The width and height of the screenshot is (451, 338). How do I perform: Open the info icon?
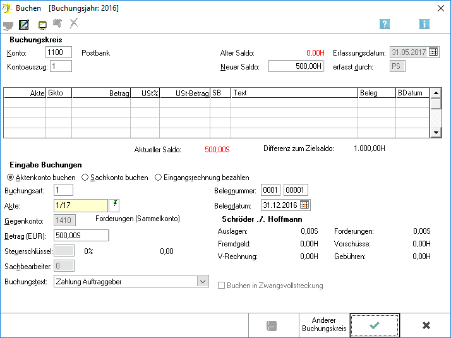click(x=424, y=24)
